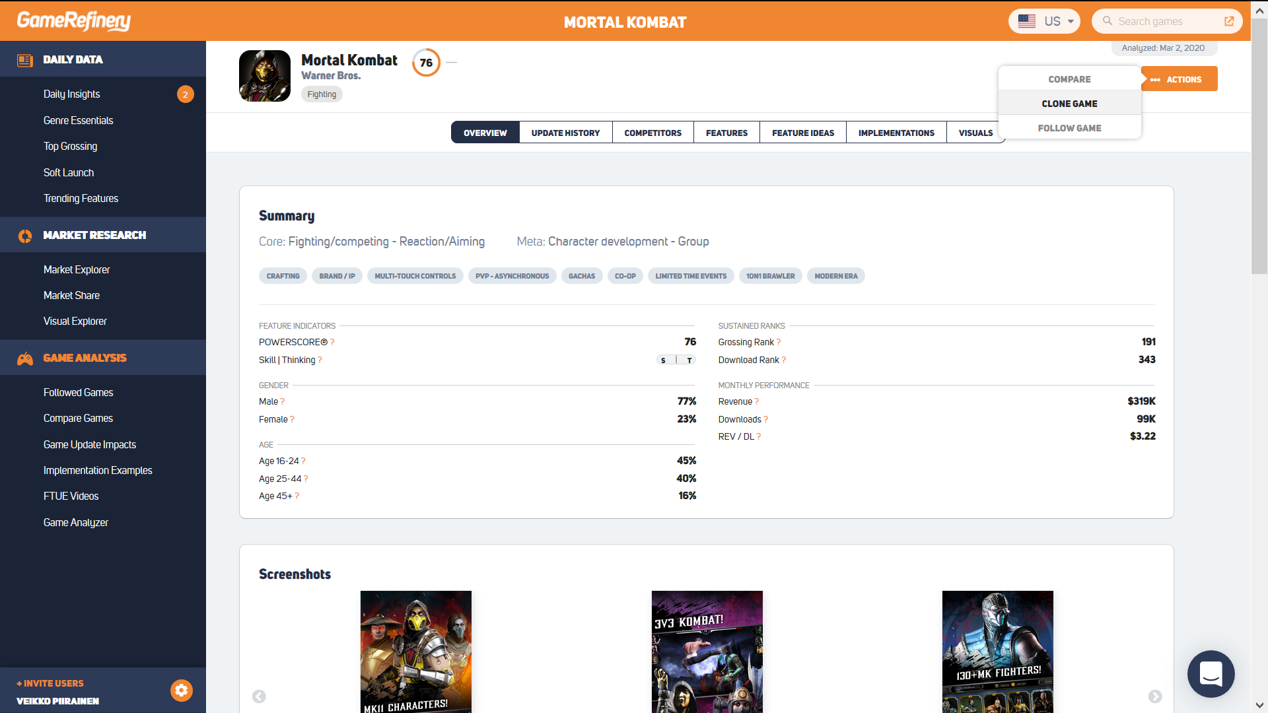
Task: Click the Market Research section icon
Action: point(25,236)
